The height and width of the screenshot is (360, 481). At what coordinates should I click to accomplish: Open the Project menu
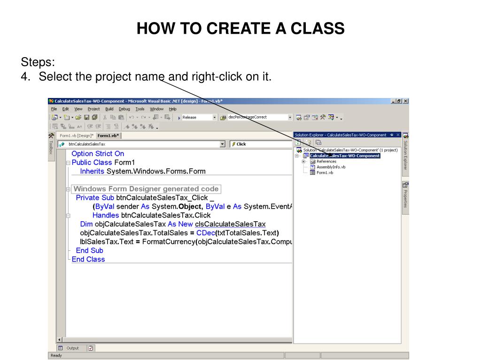coord(93,109)
